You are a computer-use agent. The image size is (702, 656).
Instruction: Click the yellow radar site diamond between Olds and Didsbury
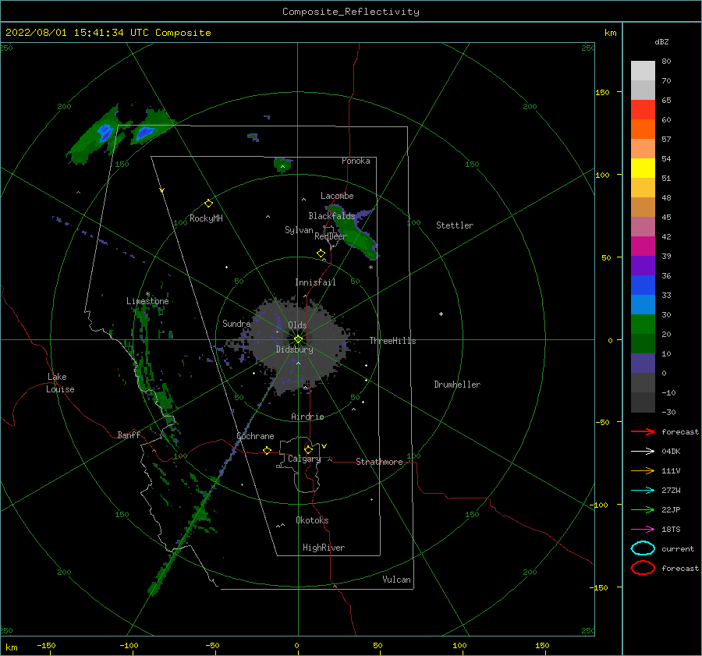coord(298,339)
